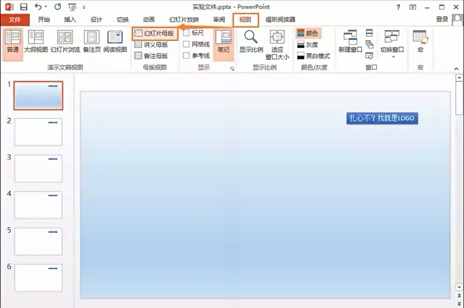The width and height of the screenshot is (464, 308).
Task: Select slide 6 thumbnail
Action: [x=39, y=278]
